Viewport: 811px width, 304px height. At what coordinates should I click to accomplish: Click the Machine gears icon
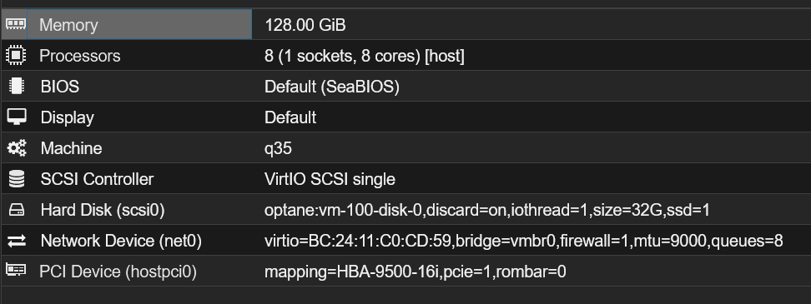pyautogui.click(x=16, y=148)
